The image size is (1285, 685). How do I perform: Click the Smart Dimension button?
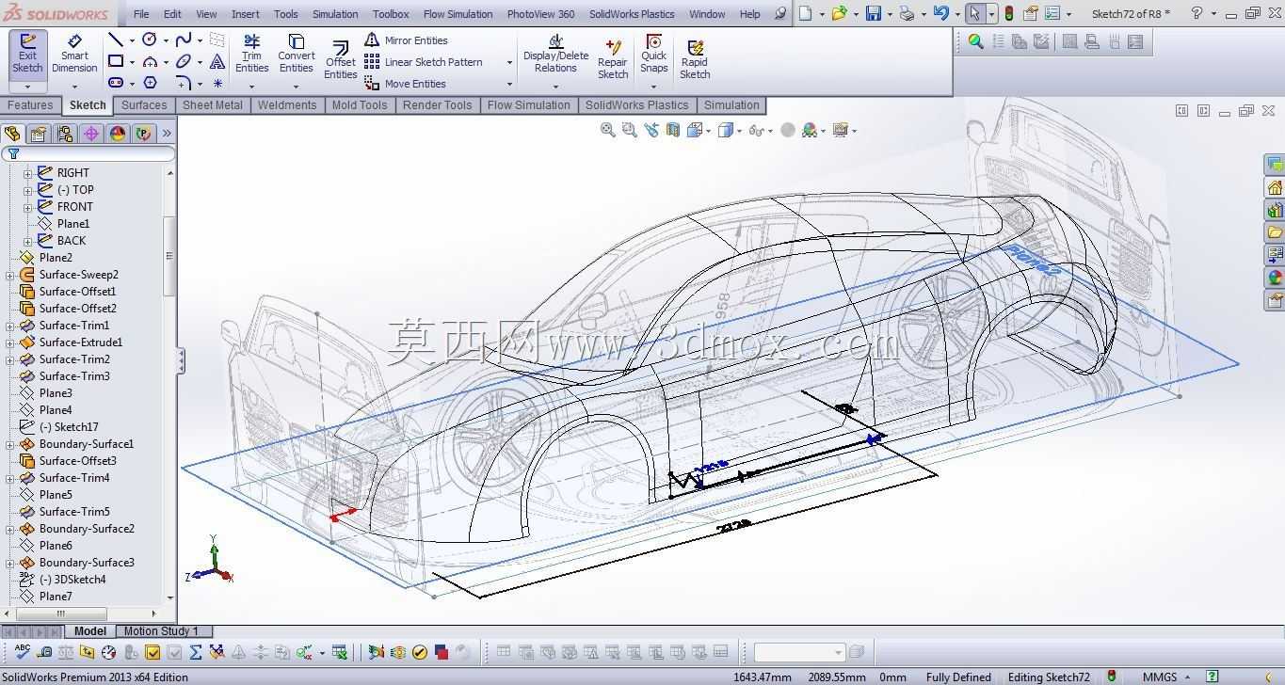[x=74, y=54]
